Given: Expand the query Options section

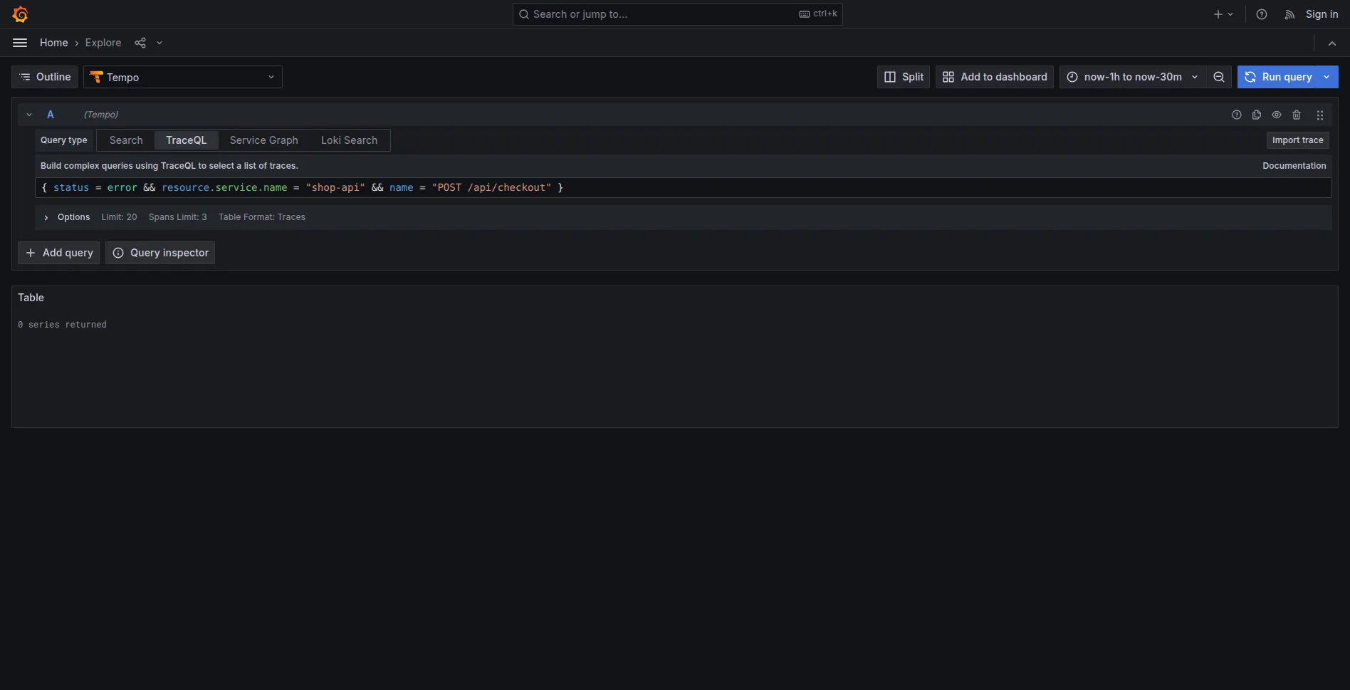Looking at the screenshot, I should coord(47,217).
